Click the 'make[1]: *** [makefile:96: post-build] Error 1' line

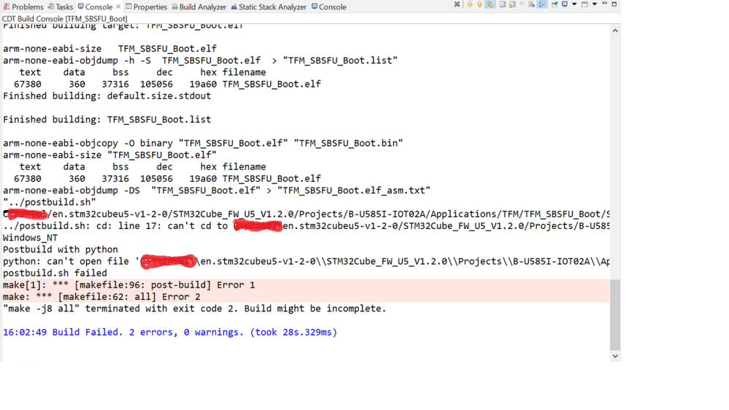point(128,285)
